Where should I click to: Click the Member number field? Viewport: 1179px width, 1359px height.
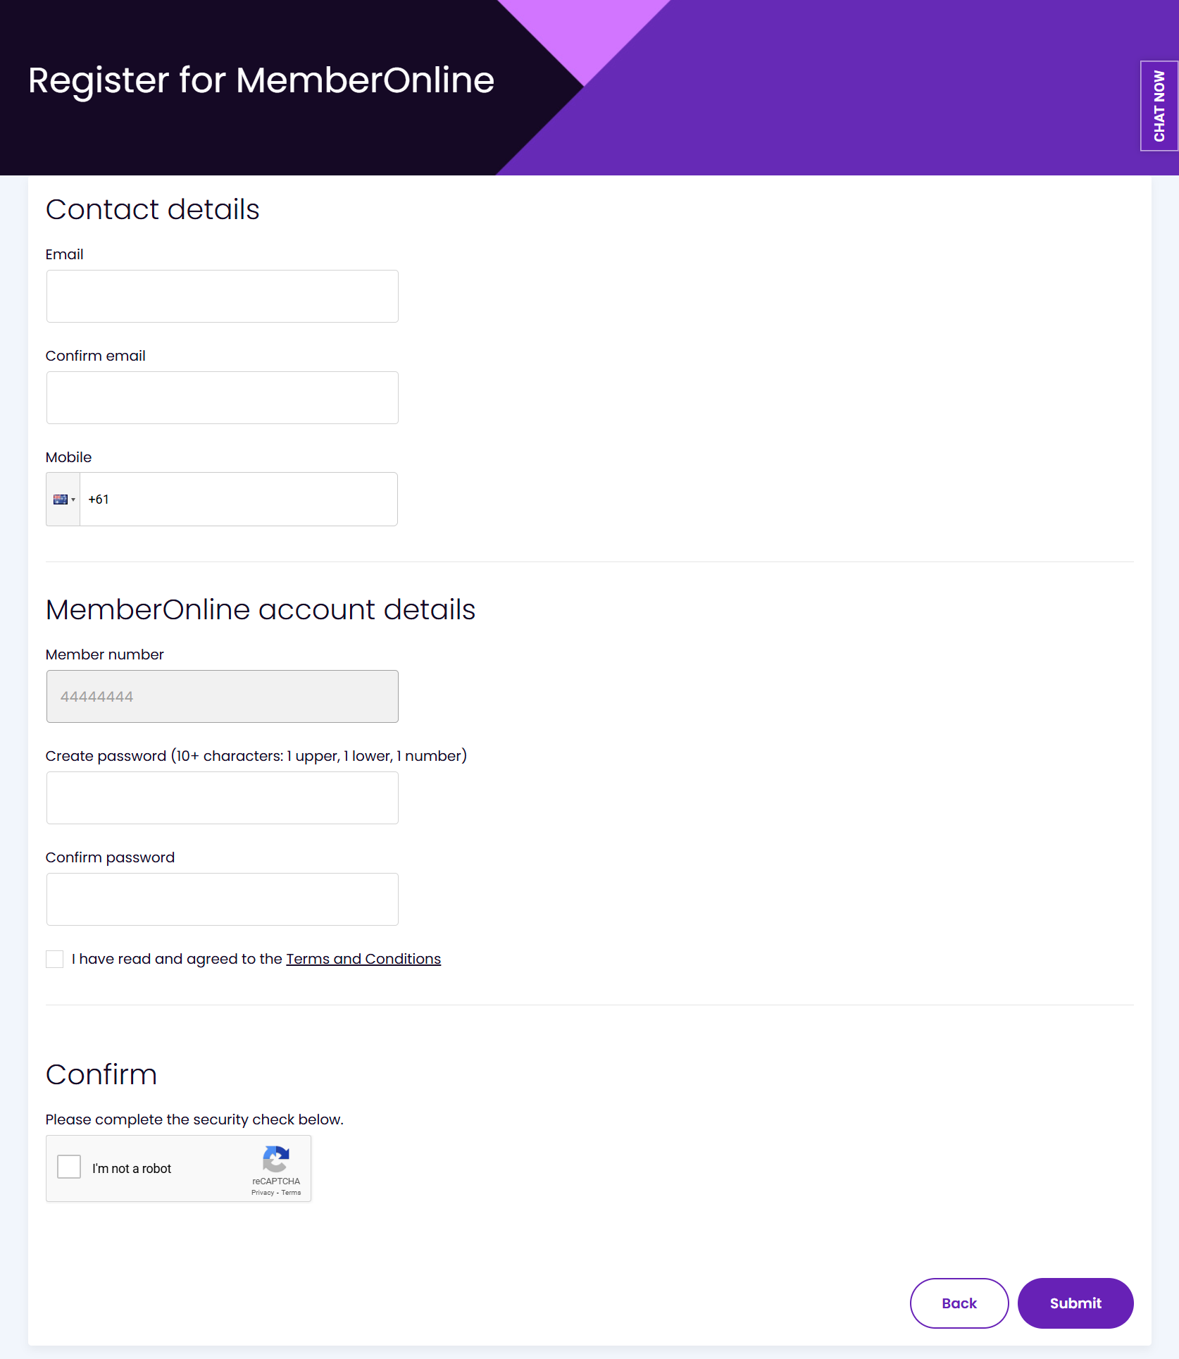[x=223, y=697]
